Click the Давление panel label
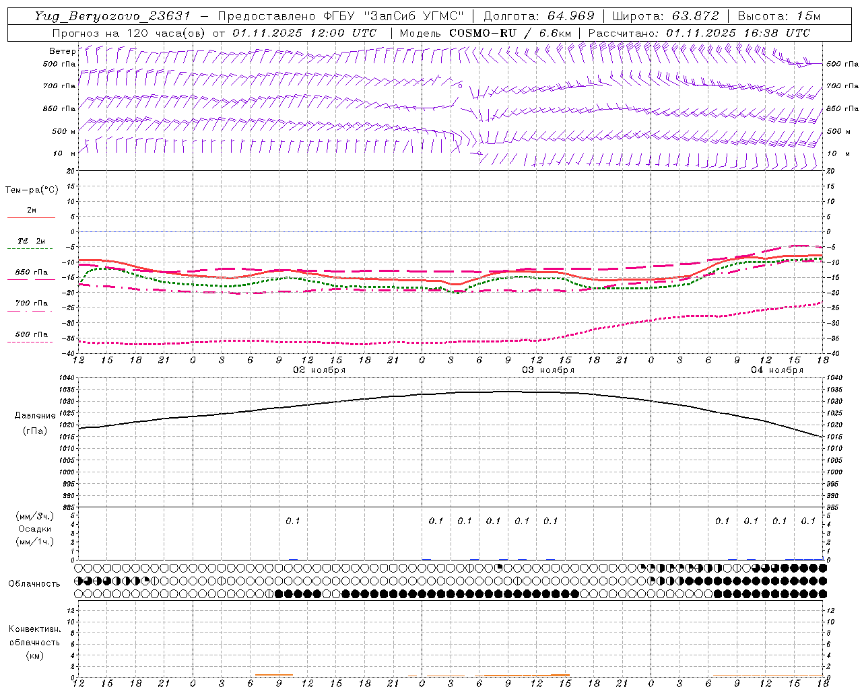Viewport: 862px width, 689px height. click(35, 416)
